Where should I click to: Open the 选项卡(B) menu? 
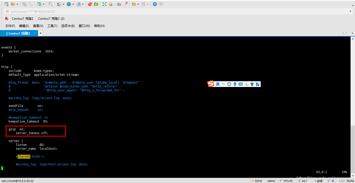pos(68,26)
